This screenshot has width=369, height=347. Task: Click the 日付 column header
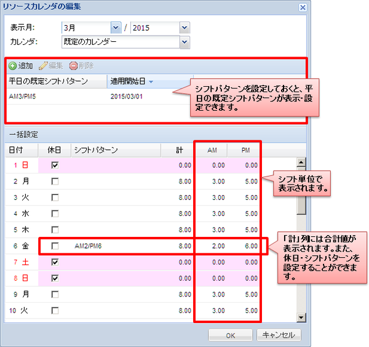(22, 150)
